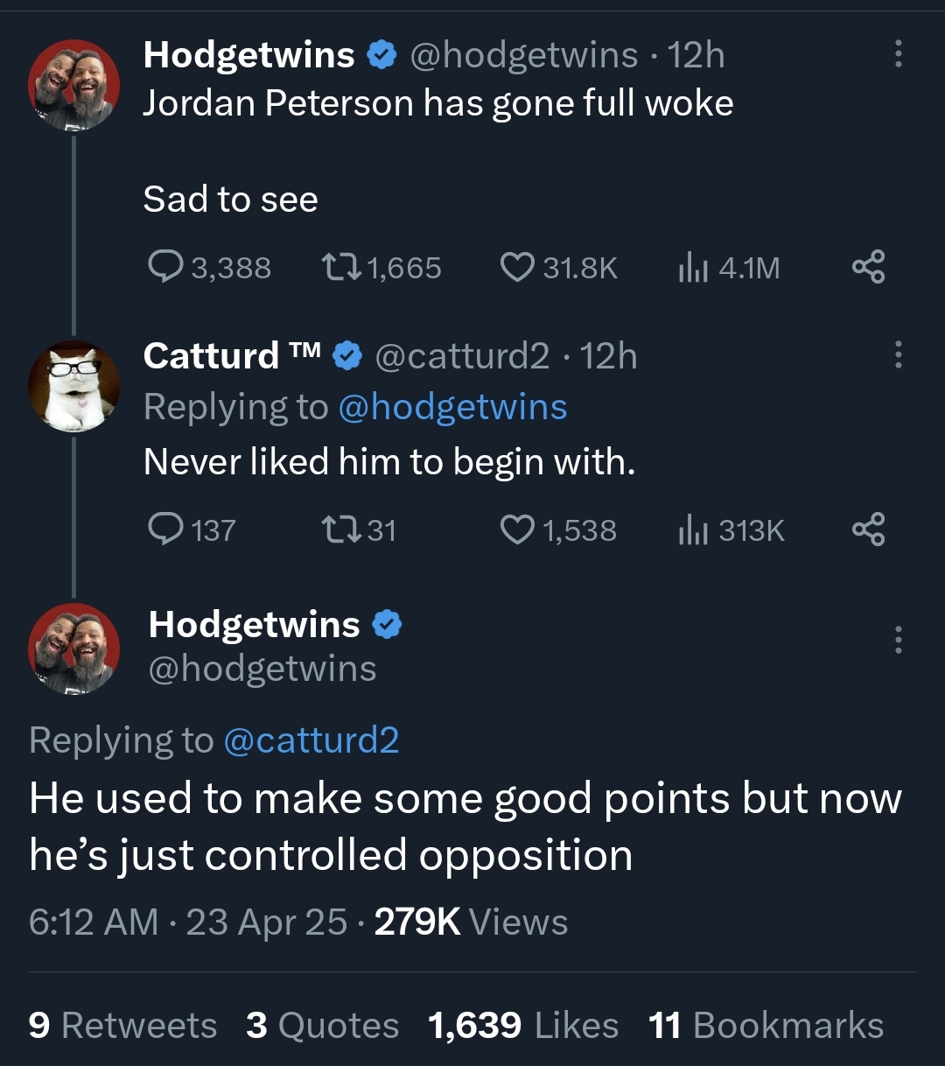Open more options on the main Hodgetwins reply
945x1066 pixels.
(898, 641)
